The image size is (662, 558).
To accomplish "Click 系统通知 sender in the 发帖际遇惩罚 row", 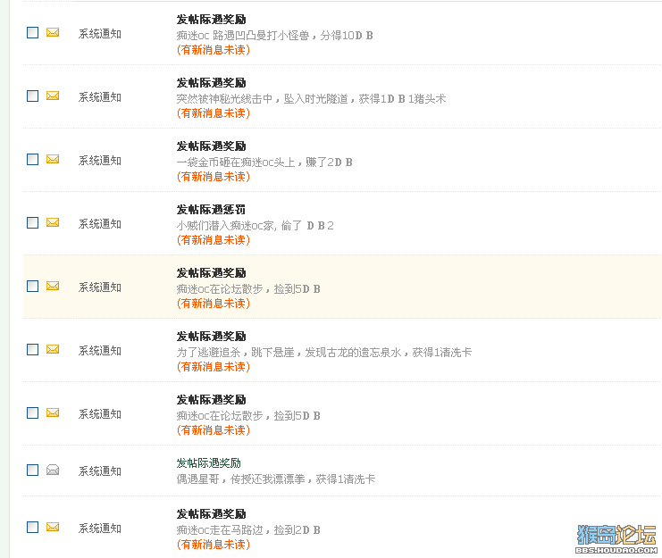I will (100, 224).
